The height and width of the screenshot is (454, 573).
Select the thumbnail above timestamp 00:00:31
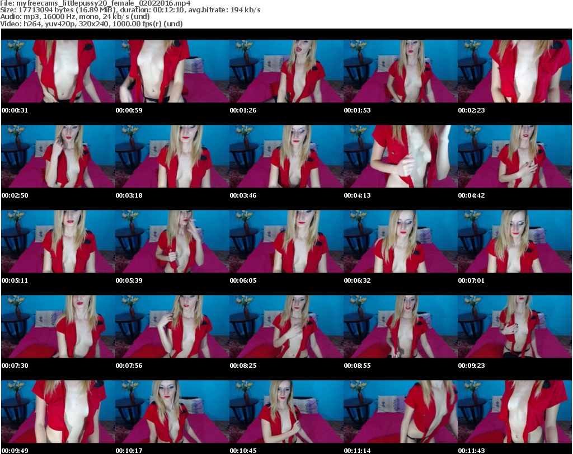pyautogui.click(x=58, y=71)
